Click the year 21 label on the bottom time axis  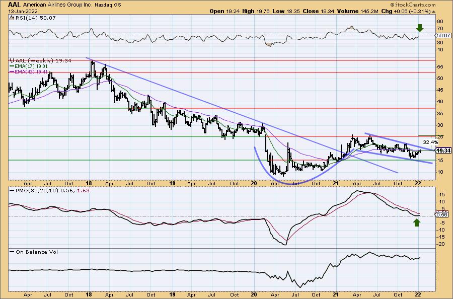click(336, 294)
